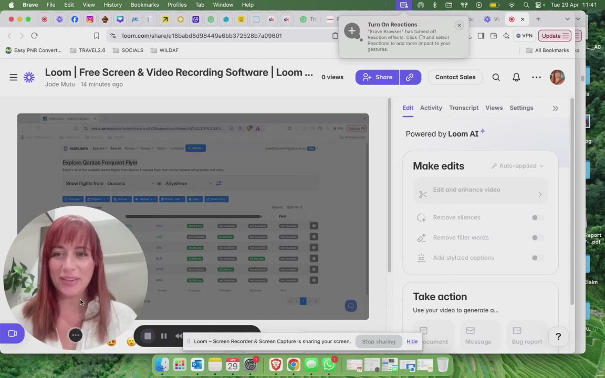The width and height of the screenshot is (605, 378).
Task: Click the battery icon in menu bar
Action: 494,5
